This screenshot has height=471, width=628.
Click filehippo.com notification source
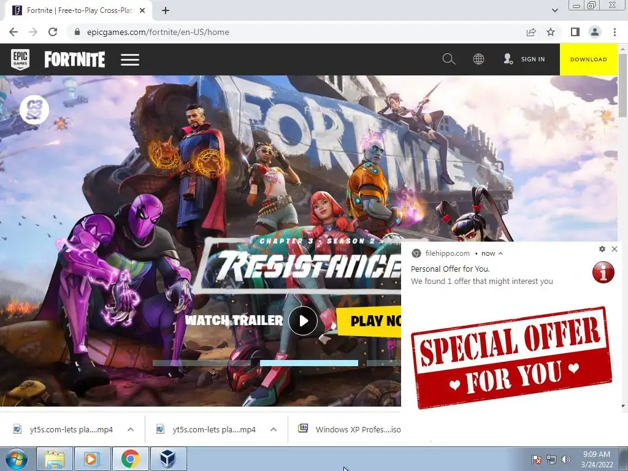pos(447,253)
